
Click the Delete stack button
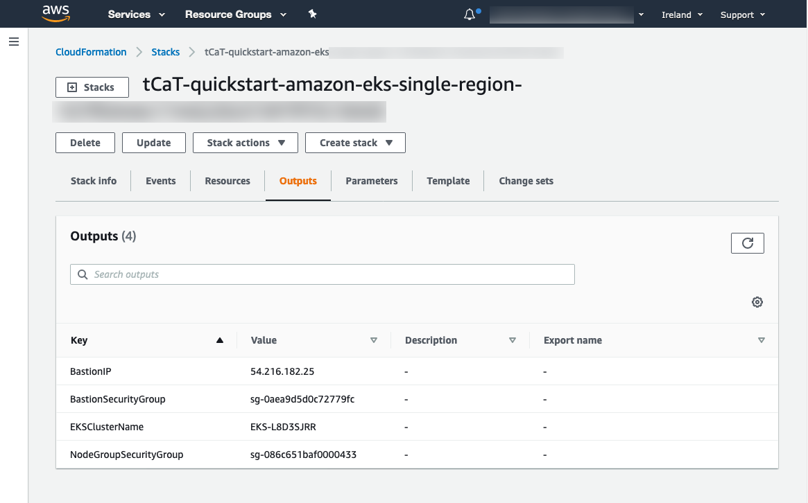click(85, 143)
